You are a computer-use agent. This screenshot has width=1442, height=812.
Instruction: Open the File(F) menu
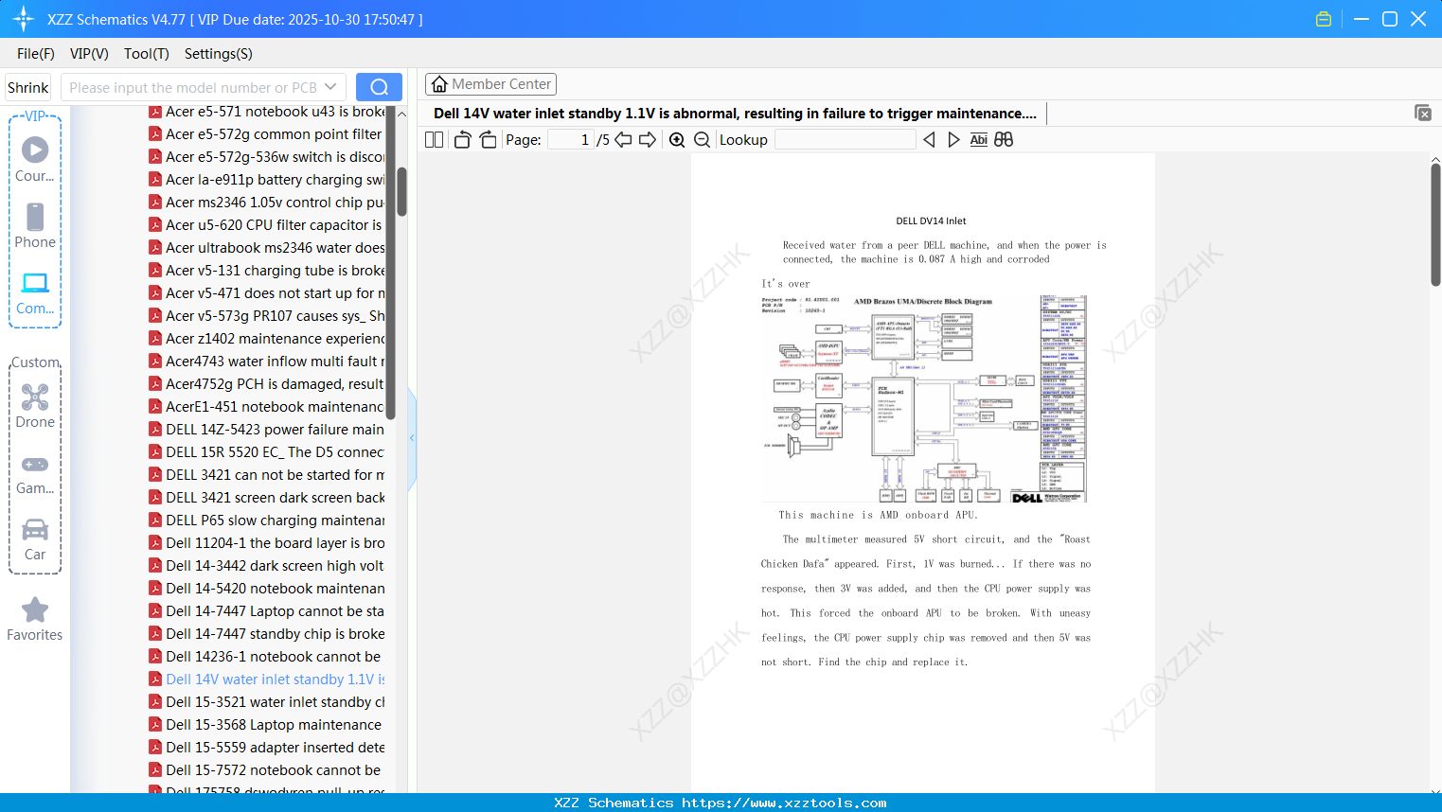click(36, 54)
